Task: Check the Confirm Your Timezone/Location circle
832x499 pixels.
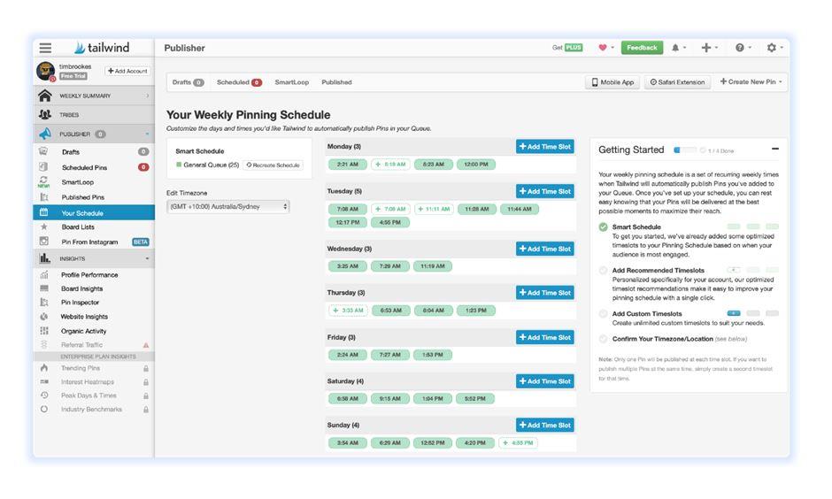Action: (x=604, y=339)
